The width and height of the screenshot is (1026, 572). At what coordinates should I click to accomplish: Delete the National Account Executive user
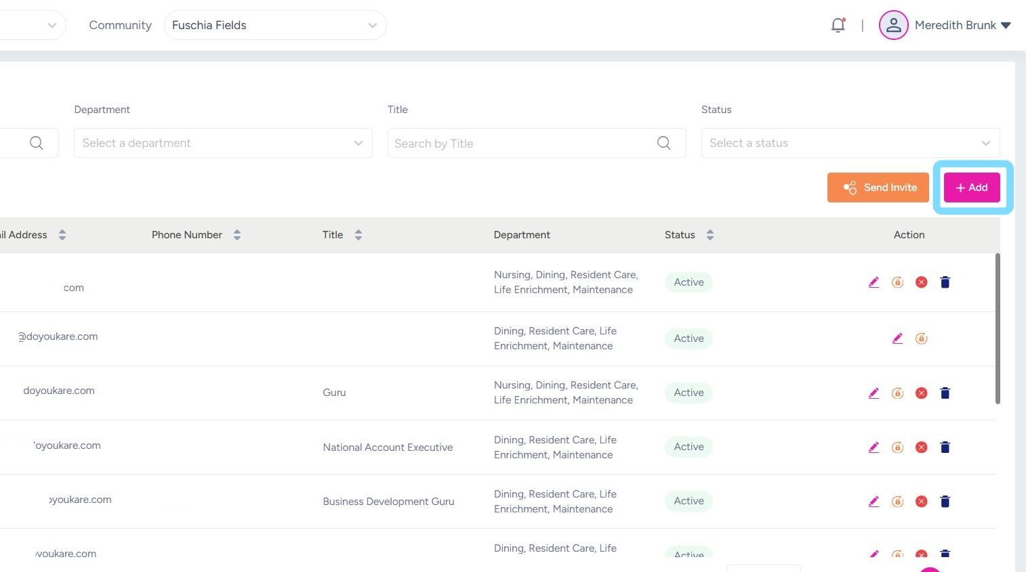945,447
